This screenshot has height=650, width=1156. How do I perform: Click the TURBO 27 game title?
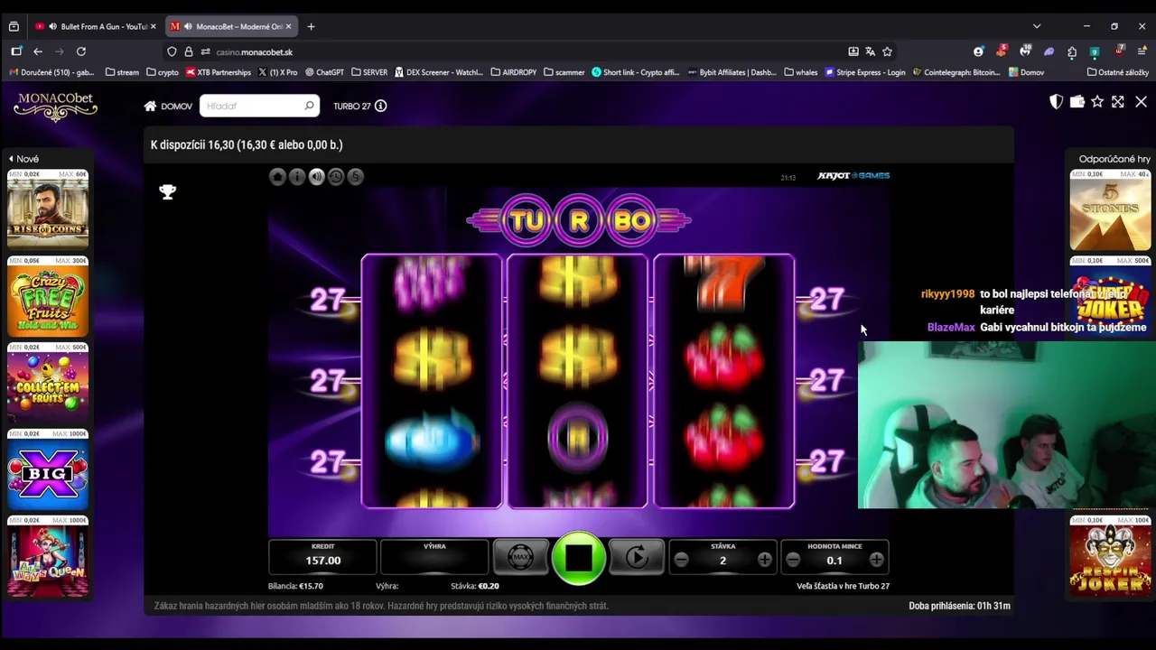click(352, 106)
